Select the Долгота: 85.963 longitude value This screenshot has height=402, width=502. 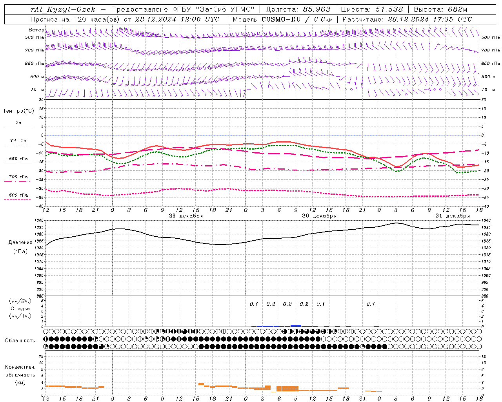[298, 9]
